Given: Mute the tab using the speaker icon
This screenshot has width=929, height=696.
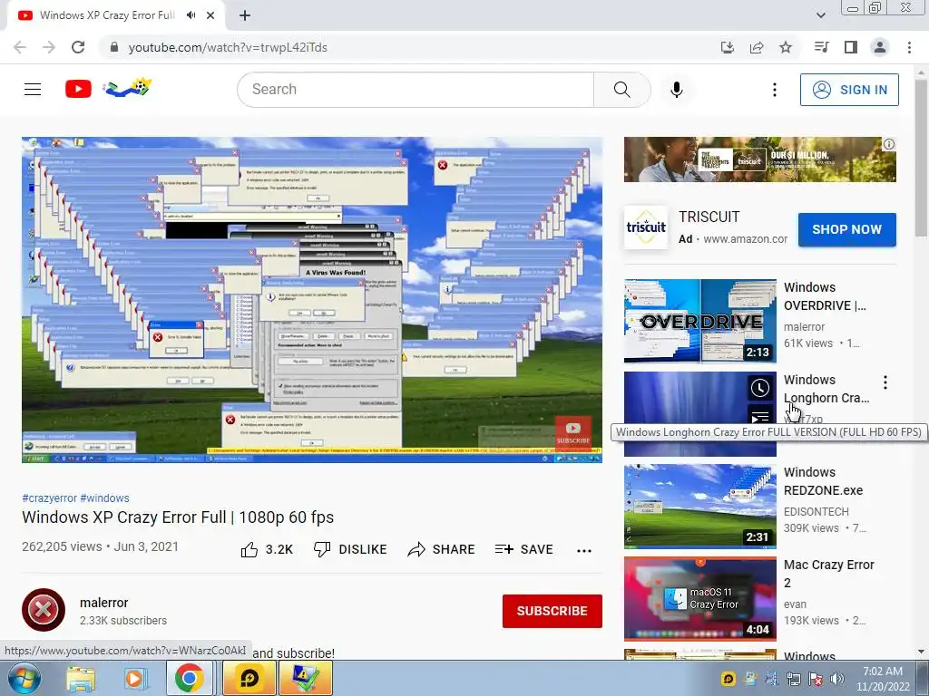Looking at the screenshot, I should pos(191,15).
